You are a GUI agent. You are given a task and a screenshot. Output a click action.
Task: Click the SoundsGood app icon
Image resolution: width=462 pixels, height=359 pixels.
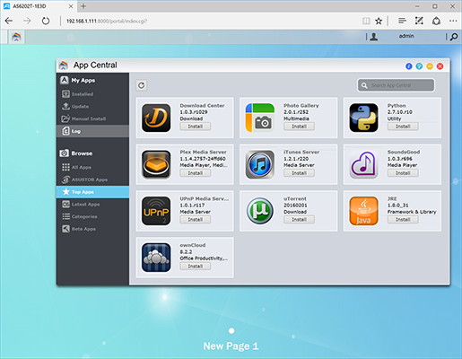363,164
